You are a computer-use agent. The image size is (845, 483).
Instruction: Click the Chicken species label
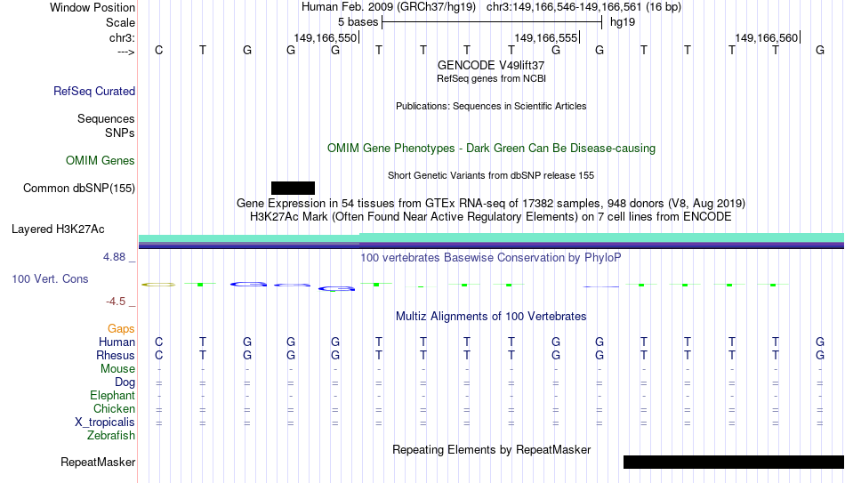114,409
